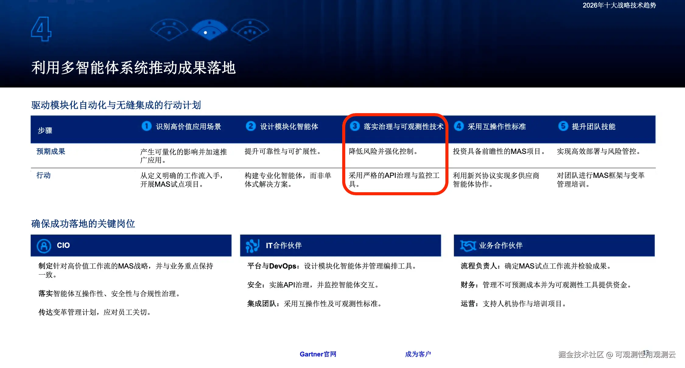Click the handshake icon for 业务合作伙伴
This screenshot has height=368, width=685.
468,246
